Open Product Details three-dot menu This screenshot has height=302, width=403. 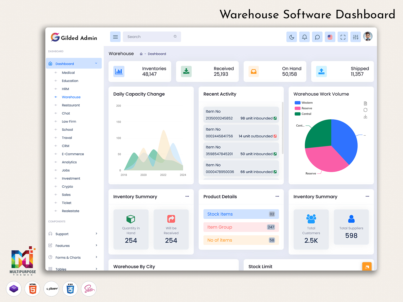277,196
